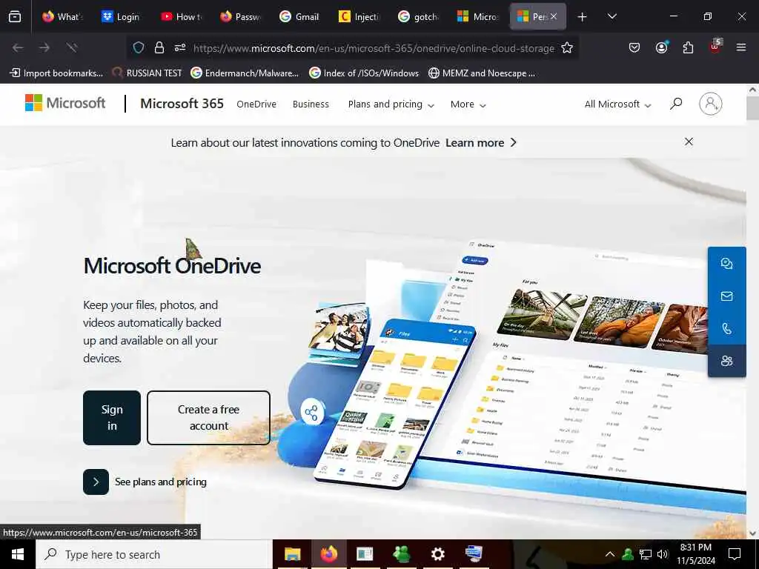The height and width of the screenshot is (569, 759).
Task: Open the MEMZ and Noescape bookmark
Action: tap(482, 73)
